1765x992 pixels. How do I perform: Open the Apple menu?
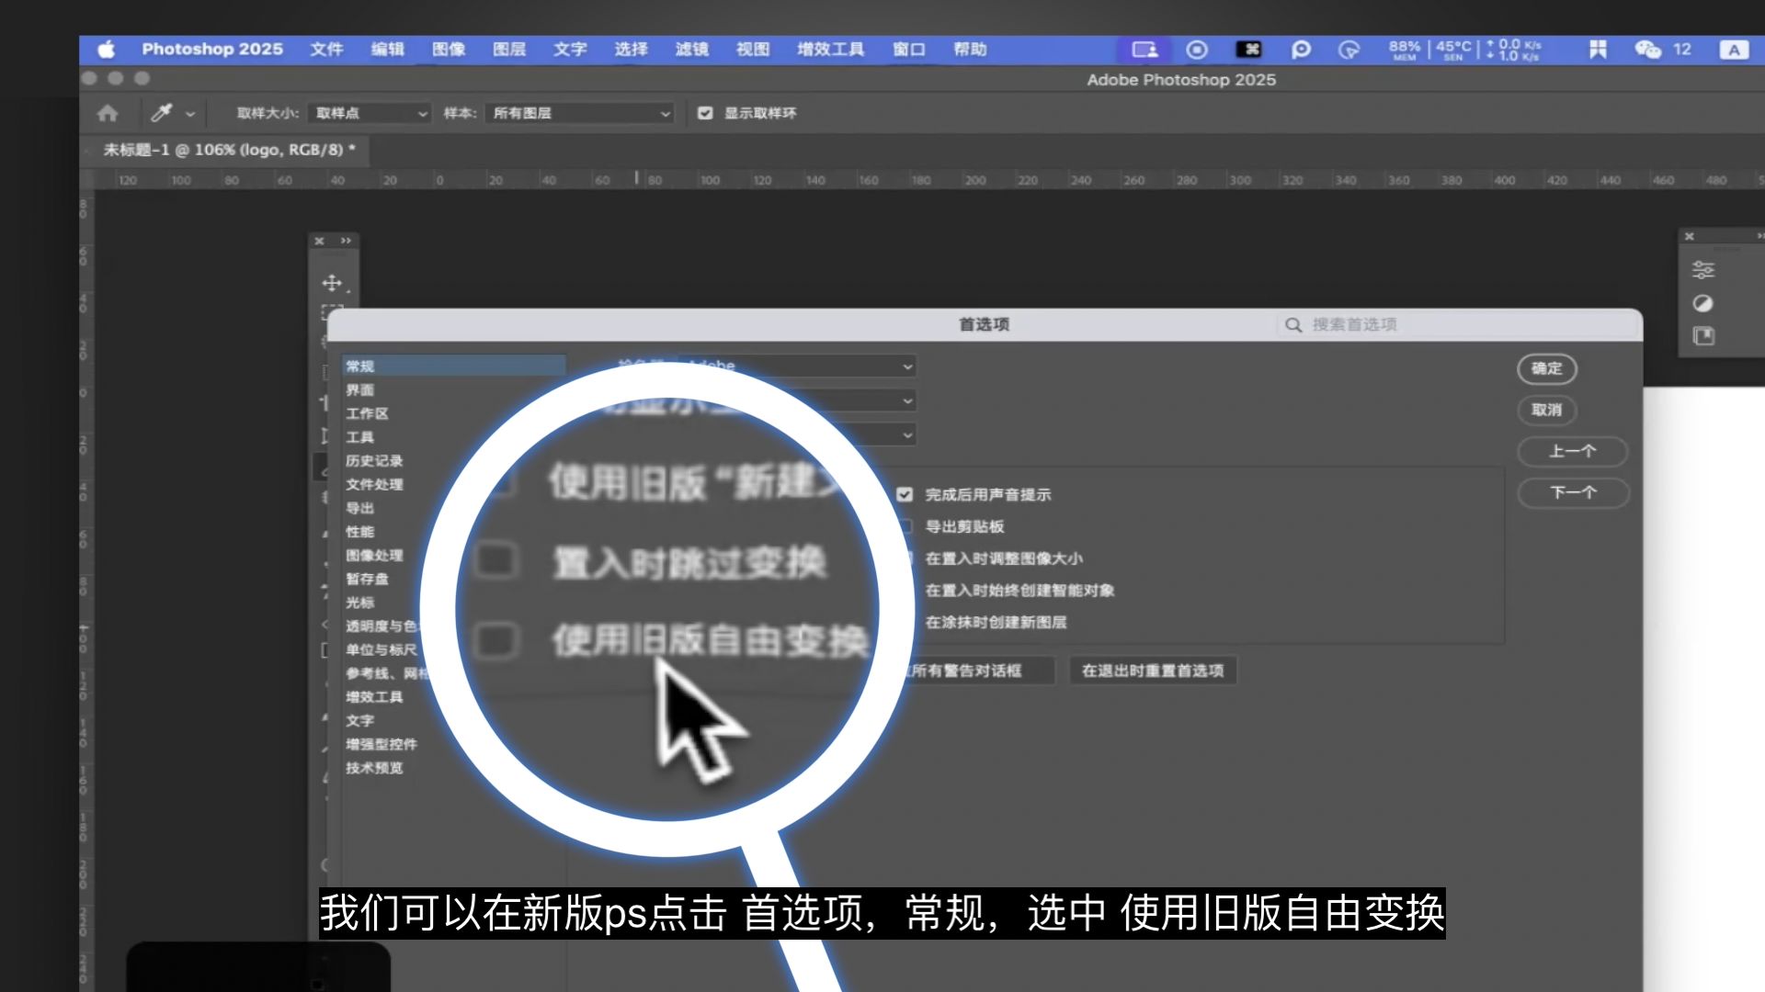[x=107, y=50]
